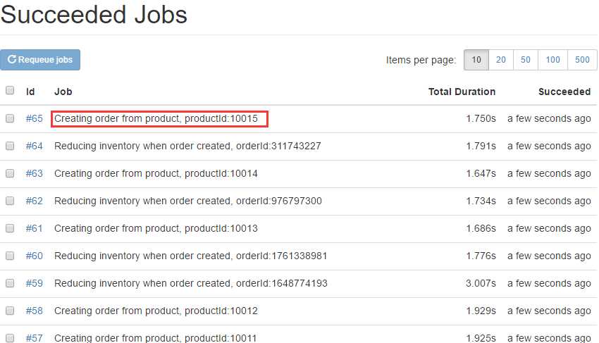Show 100 items per page
599x343 pixels.
(x=553, y=60)
